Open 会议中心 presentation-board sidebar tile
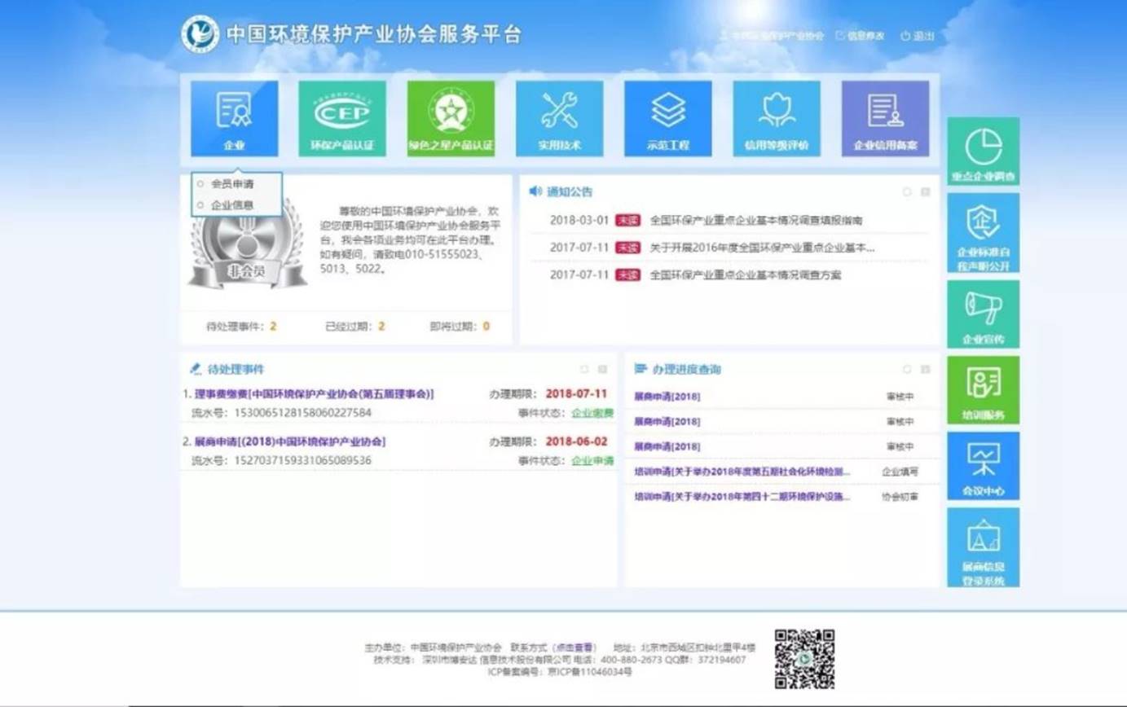 pos(983,466)
